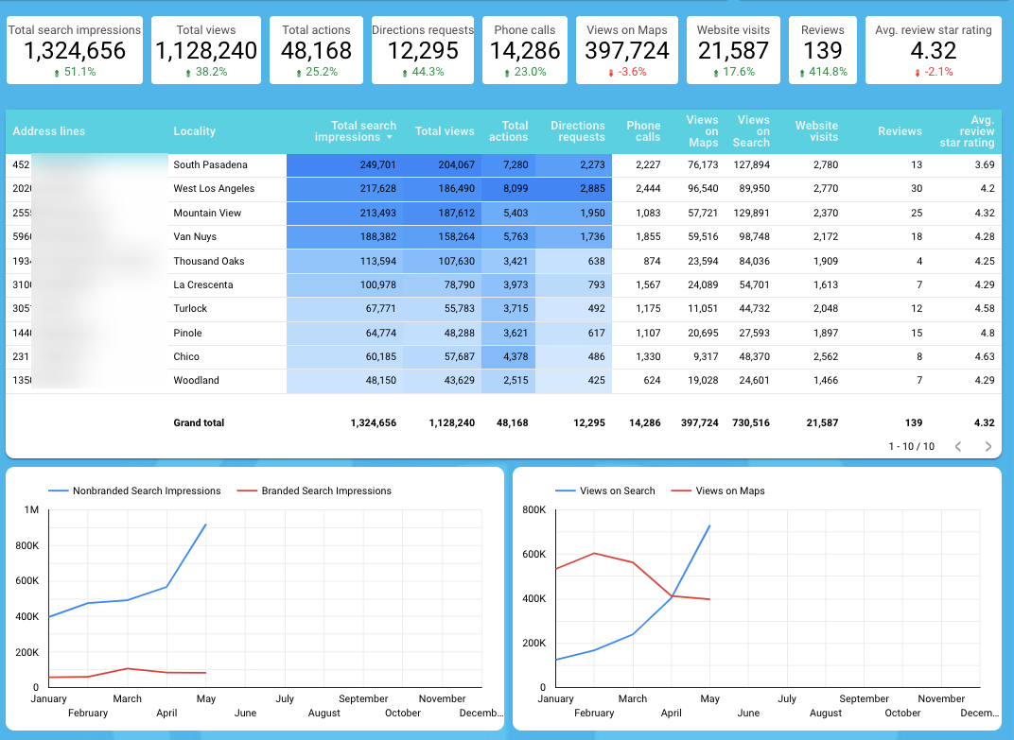Toggle the Views on Search legend series
Image resolution: width=1014 pixels, height=740 pixels.
[x=617, y=490]
